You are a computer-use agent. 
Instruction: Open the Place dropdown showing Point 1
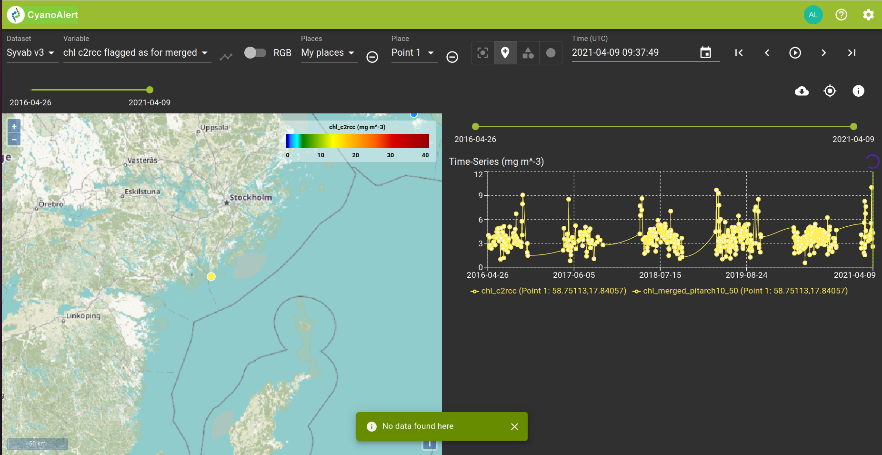pos(413,52)
